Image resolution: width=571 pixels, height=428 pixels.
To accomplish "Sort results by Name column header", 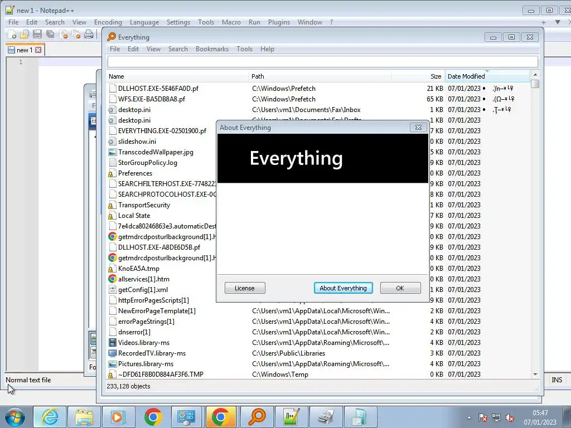I will pyautogui.click(x=178, y=76).
